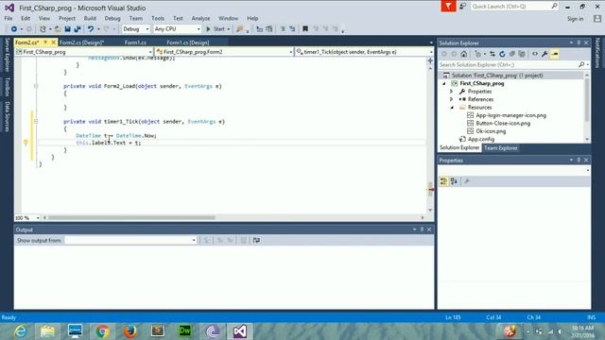Switch to the Form1.cs tab
605x340 pixels.
click(x=135, y=42)
